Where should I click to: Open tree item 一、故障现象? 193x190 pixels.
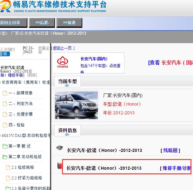(21, 93)
